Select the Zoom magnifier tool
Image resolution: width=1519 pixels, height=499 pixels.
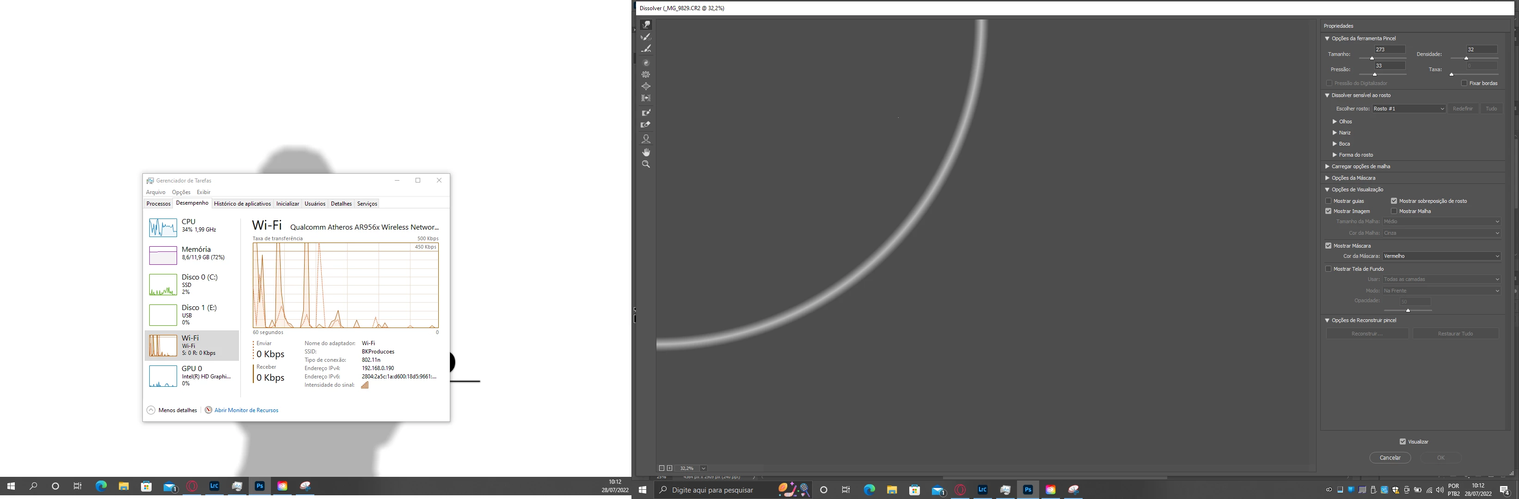646,164
